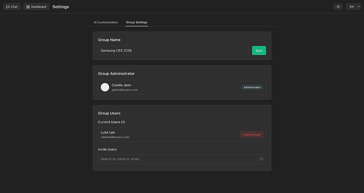Click the lukelee@tecace.com email
The height and width of the screenshot is (193, 364).
(115, 137)
